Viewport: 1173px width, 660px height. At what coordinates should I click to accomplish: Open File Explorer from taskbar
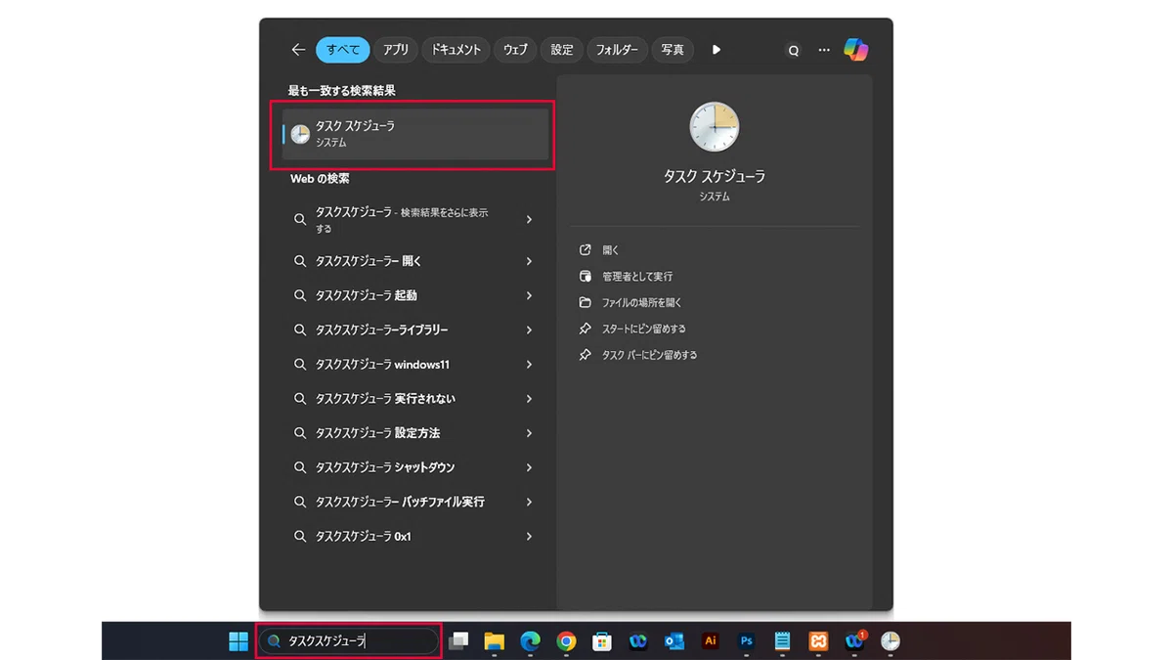point(495,641)
